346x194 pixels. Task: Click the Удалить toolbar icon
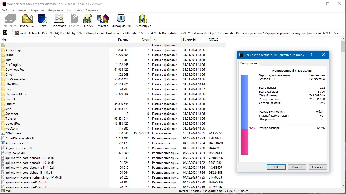(x=74, y=21)
